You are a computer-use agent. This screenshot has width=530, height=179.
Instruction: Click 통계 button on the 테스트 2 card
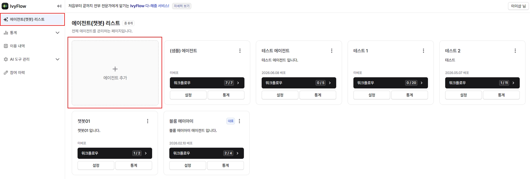click(x=501, y=95)
